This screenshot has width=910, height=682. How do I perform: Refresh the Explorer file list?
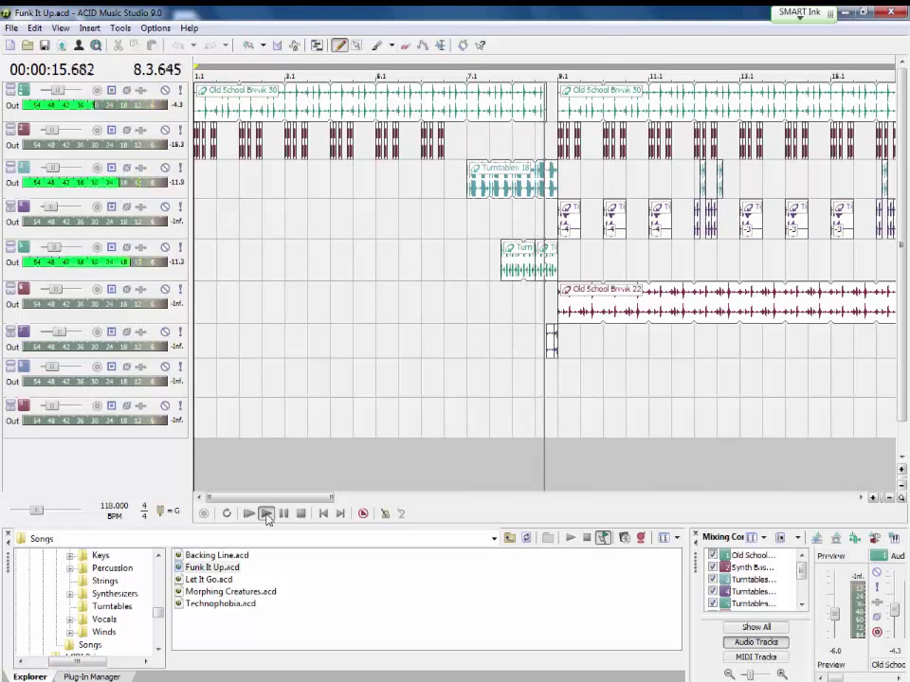point(527,538)
